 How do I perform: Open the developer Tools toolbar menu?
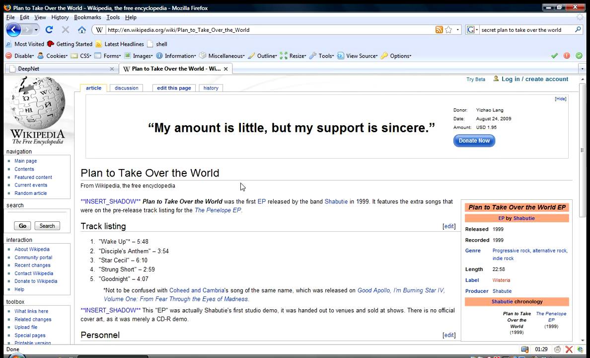(x=322, y=56)
